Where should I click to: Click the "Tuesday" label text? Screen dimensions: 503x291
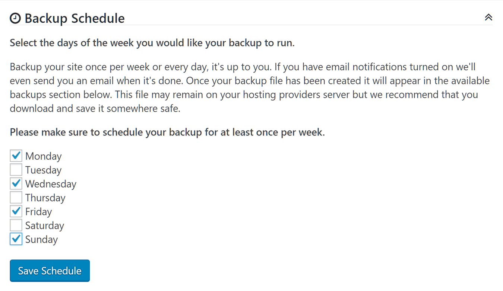pos(43,170)
